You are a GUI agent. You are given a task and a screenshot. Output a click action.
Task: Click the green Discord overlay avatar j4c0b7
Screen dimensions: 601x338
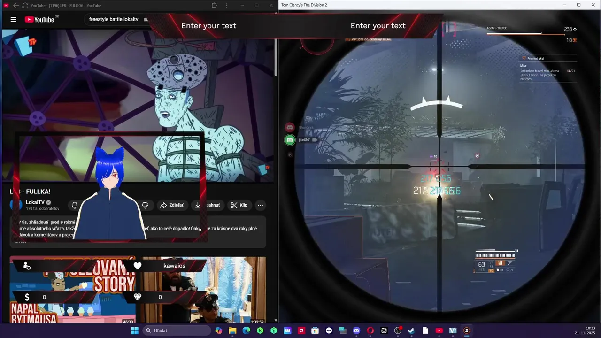(290, 140)
